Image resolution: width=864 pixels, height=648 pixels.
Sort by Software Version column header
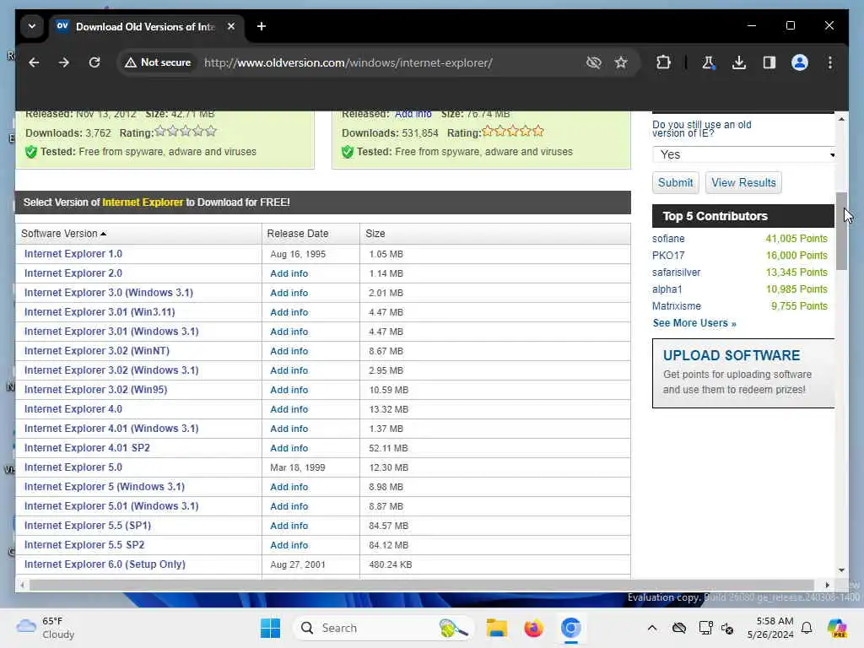point(63,234)
